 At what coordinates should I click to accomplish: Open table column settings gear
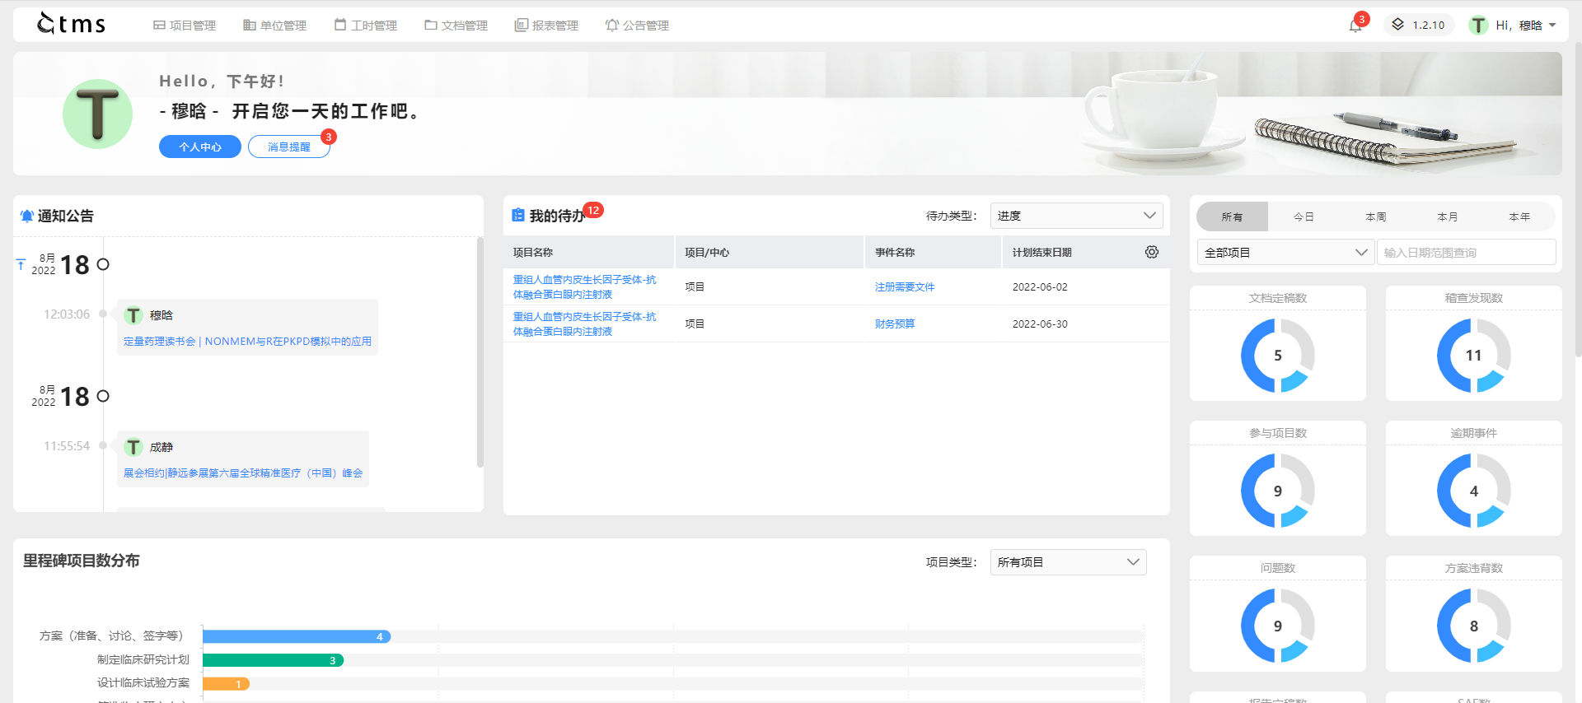[1151, 252]
